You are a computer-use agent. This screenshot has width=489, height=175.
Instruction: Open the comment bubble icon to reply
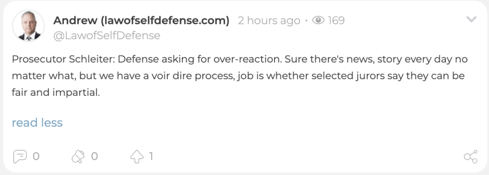pyautogui.click(x=20, y=156)
